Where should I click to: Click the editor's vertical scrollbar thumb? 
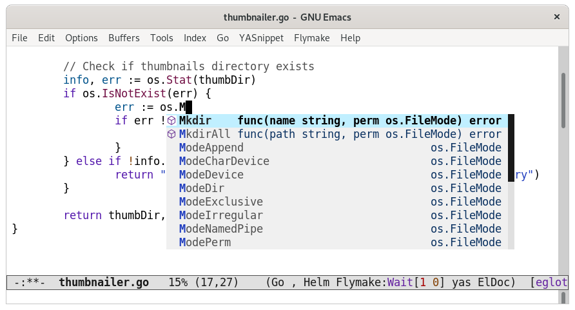pos(563,101)
